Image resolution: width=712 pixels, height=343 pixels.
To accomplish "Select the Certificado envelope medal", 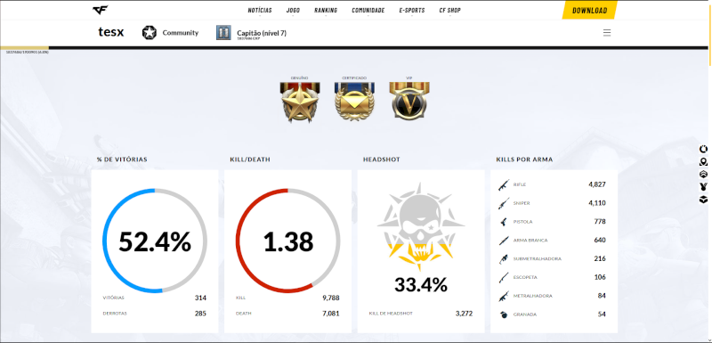I will pyautogui.click(x=354, y=102).
